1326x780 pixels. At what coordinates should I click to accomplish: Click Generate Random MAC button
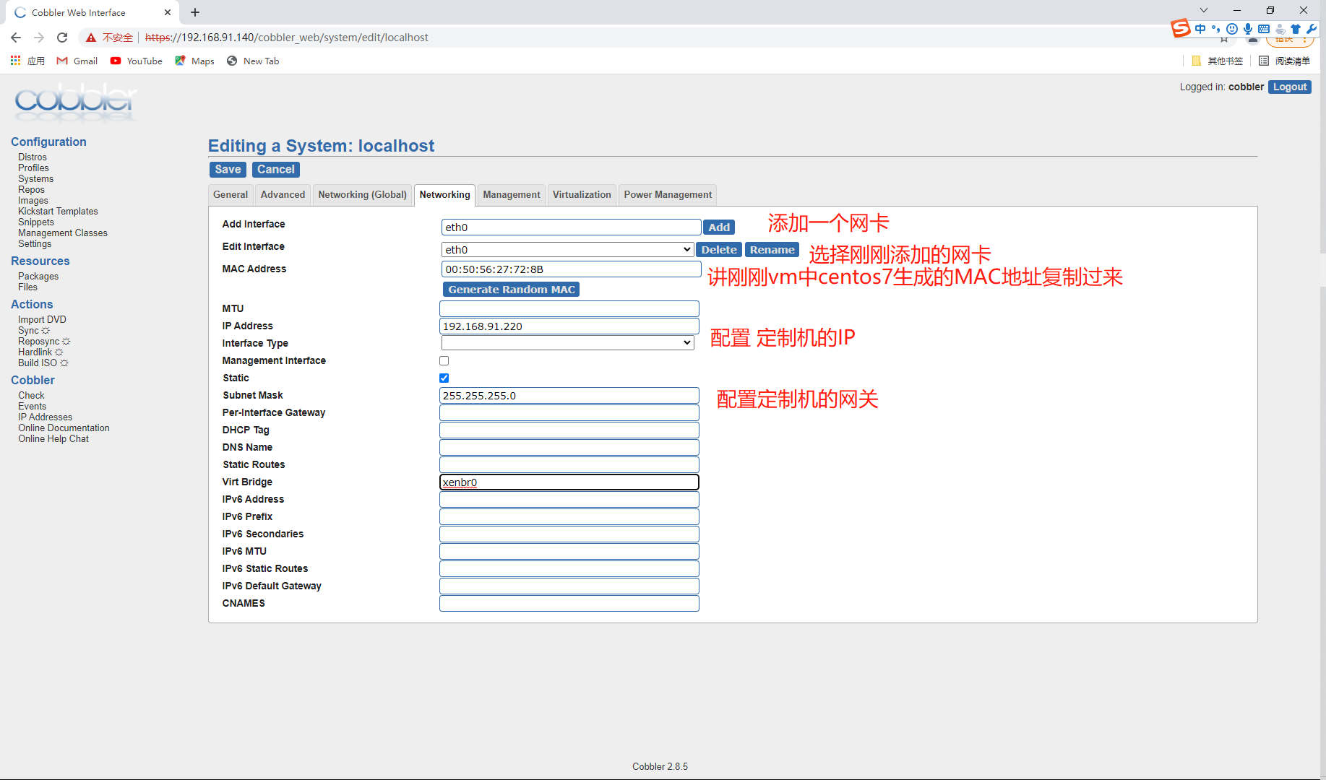click(512, 289)
